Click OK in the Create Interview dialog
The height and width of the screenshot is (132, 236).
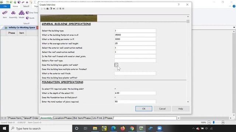[144, 109]
